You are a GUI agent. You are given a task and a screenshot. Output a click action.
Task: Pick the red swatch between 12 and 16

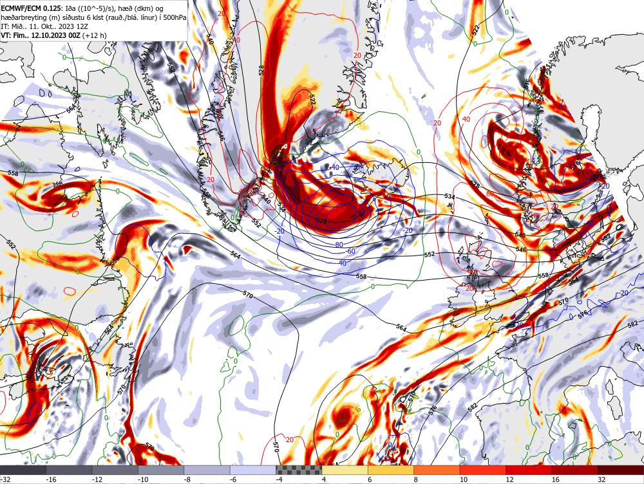529,470
